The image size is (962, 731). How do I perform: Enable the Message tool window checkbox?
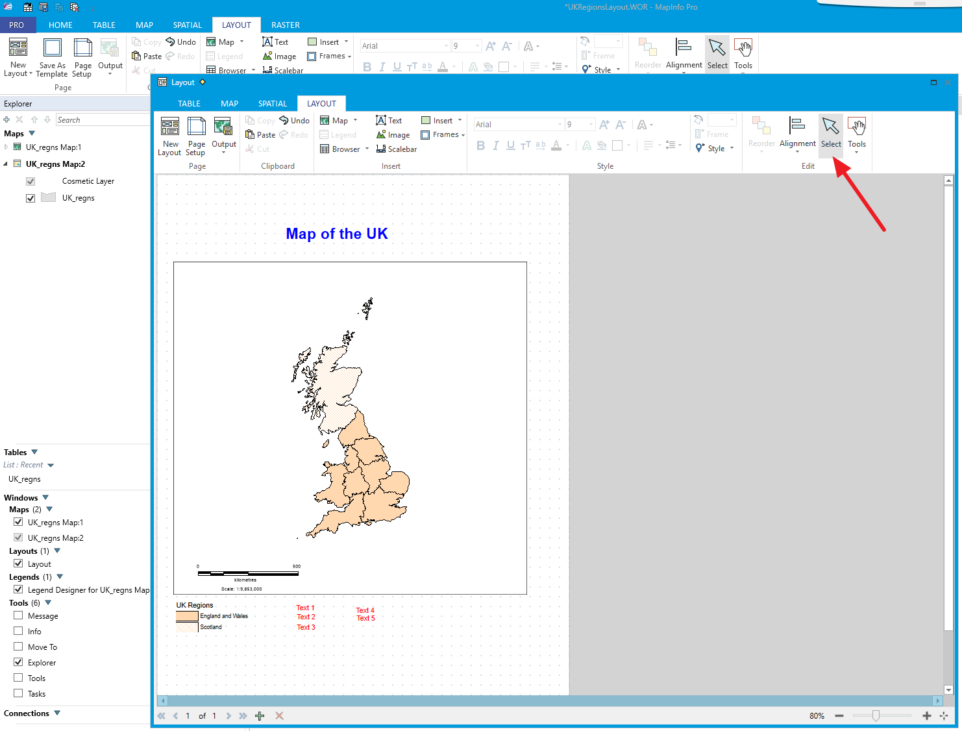point(18,615)
